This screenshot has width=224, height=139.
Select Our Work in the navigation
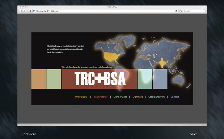138,97
